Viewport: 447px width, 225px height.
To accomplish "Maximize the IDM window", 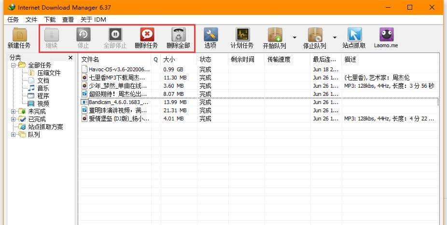I will (410, 7).
